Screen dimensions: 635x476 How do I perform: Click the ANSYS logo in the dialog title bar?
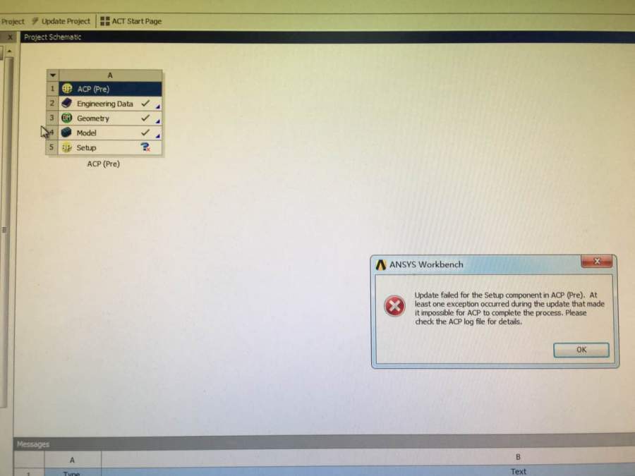pyautogui.click(x=381, y=264)
